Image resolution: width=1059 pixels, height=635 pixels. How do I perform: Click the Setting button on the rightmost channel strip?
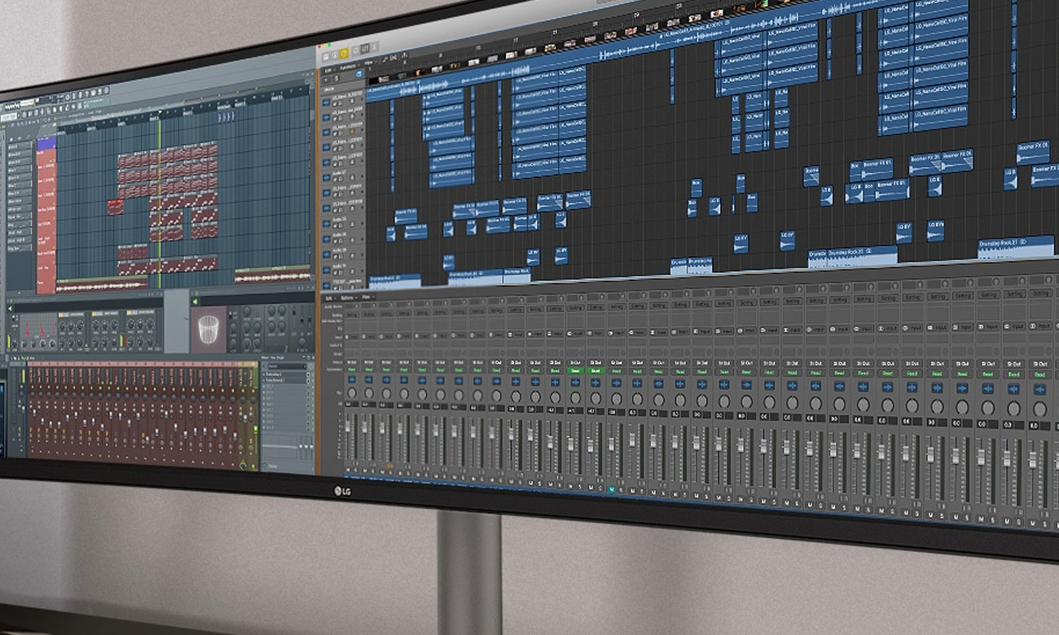pos(1039,295)
